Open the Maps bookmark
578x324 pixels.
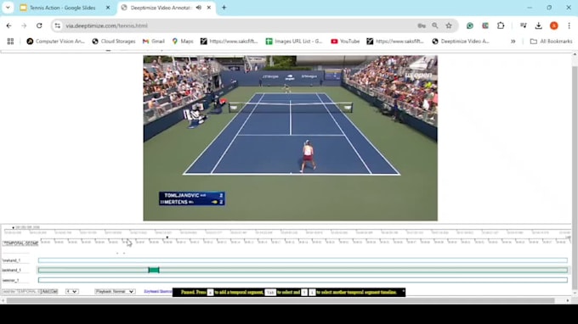coord(183,42)
